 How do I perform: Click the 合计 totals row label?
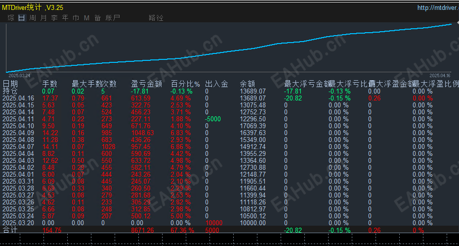point(10,230)
